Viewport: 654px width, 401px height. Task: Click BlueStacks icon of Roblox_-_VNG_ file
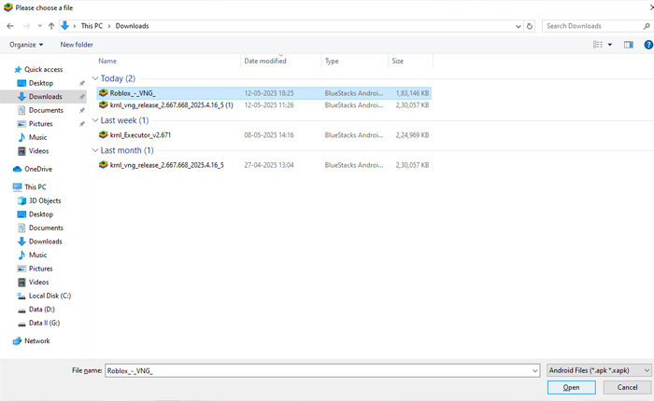tap(103, 93)
